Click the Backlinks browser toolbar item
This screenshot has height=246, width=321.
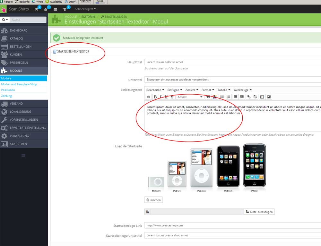click(22, 2)
